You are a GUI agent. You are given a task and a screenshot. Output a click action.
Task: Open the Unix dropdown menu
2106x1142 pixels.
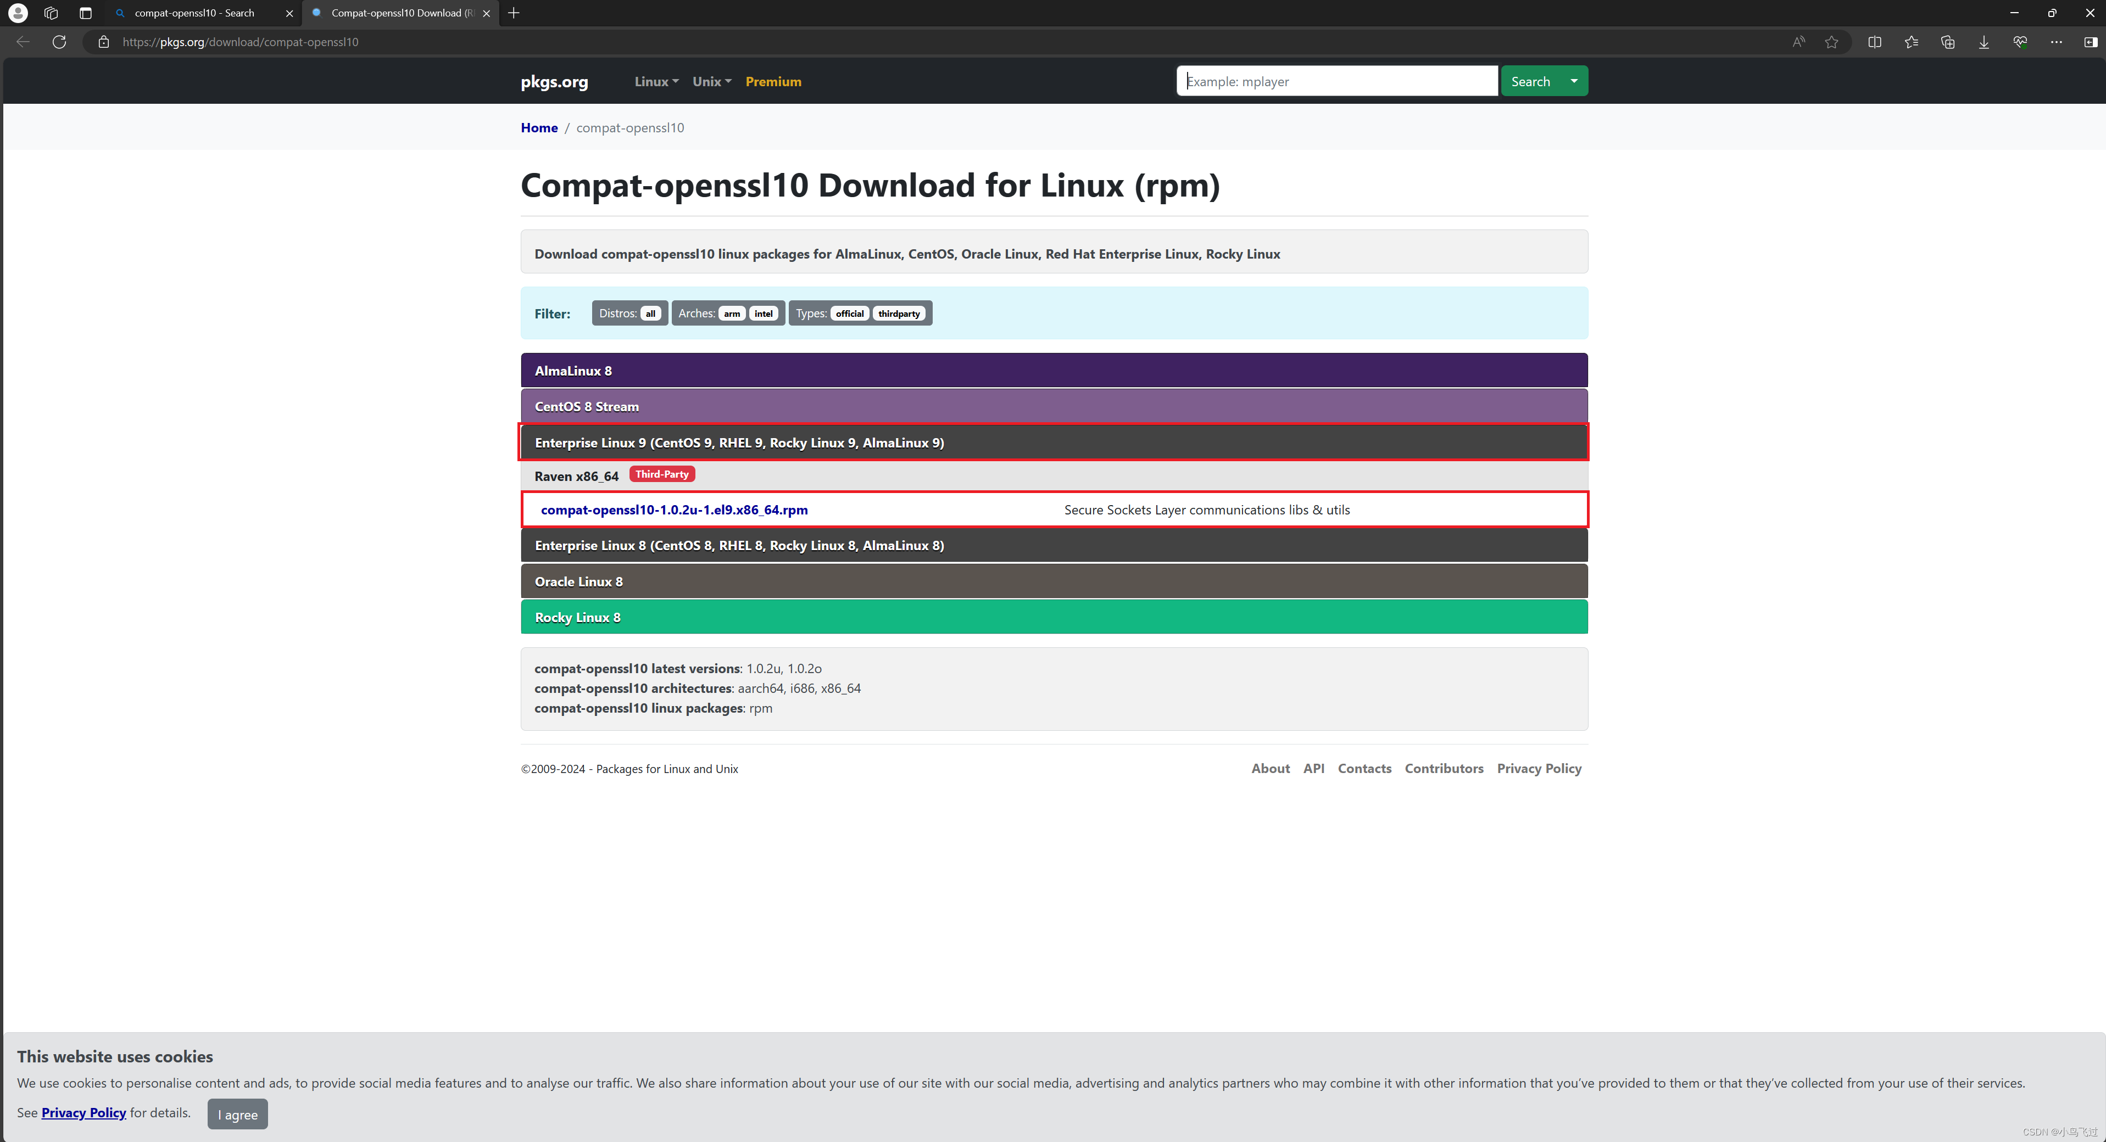(711, 82)
